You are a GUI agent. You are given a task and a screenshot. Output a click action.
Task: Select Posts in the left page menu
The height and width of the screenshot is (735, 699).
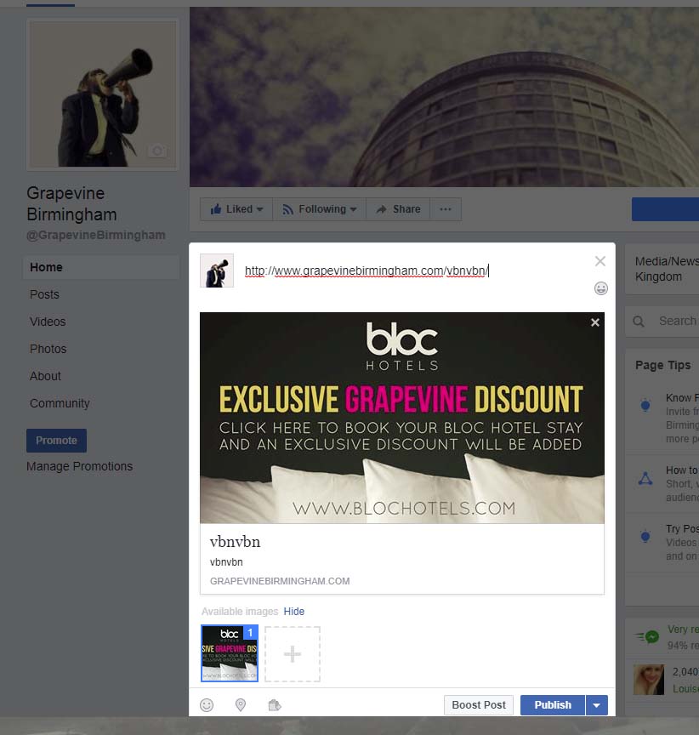[44, 294]
